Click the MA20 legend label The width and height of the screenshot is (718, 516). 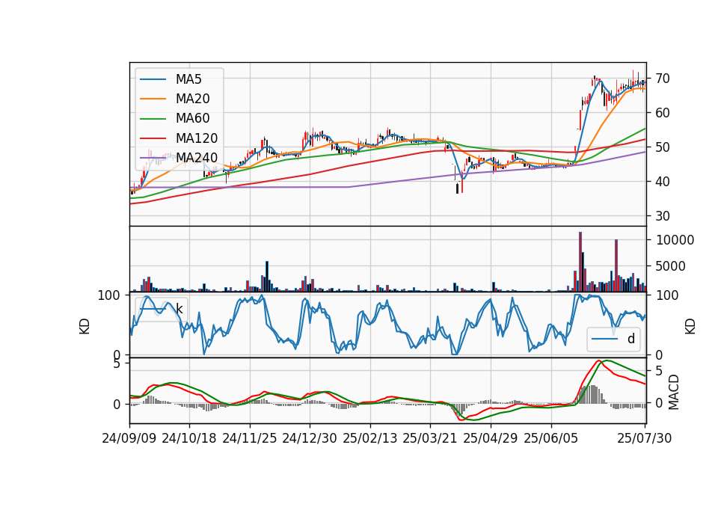click(x=192, y=99)
